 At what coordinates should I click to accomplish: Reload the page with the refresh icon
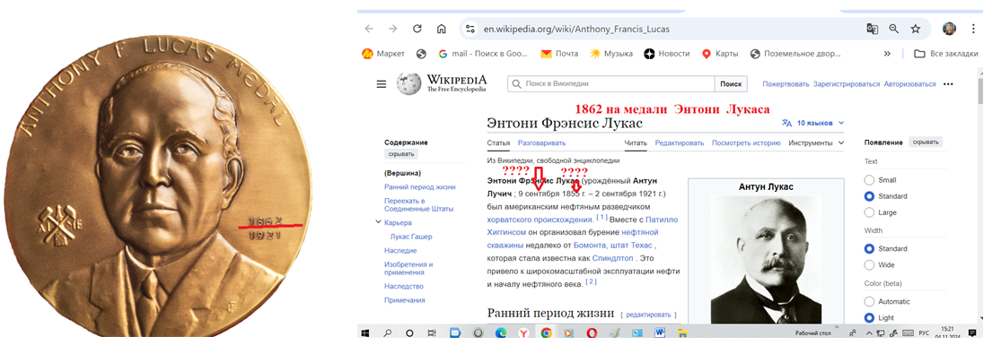417,29
